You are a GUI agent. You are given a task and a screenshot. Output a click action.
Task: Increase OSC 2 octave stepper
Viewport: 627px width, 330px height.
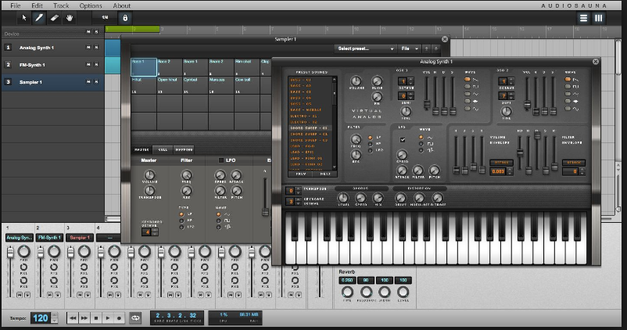[x=511, y=80]
